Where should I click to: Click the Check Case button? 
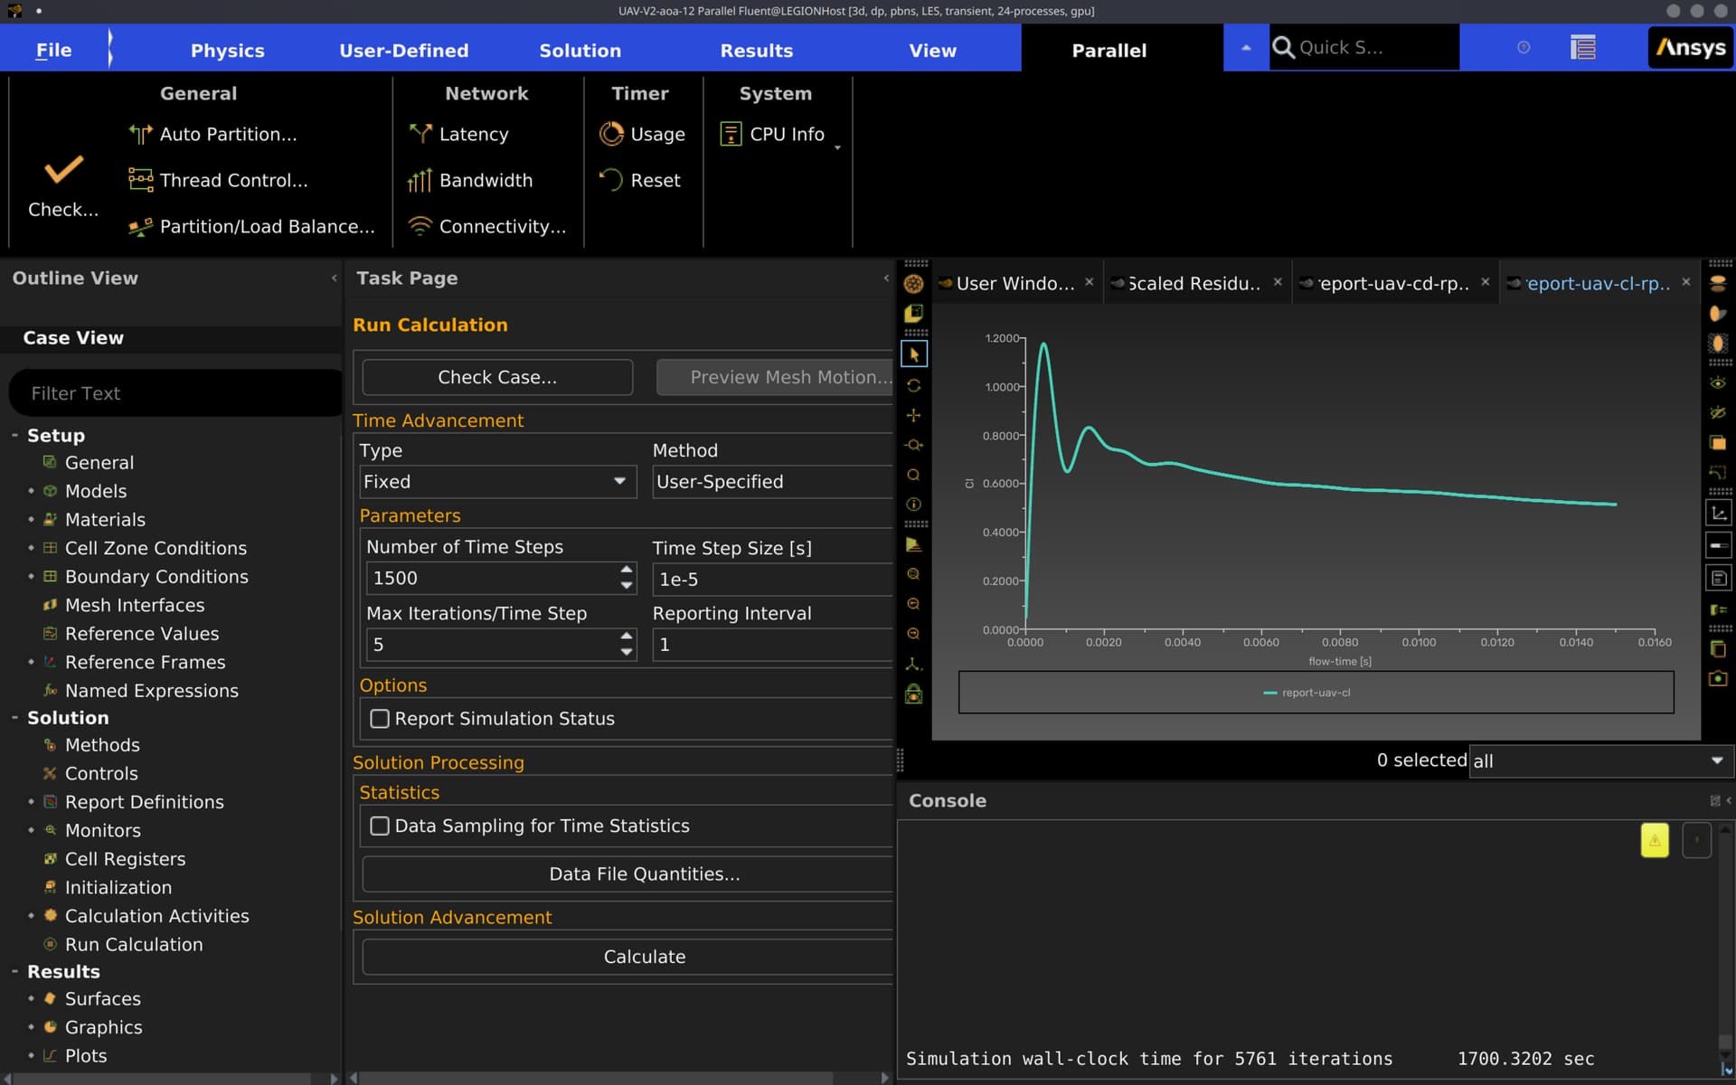click(x=496, y=377)
